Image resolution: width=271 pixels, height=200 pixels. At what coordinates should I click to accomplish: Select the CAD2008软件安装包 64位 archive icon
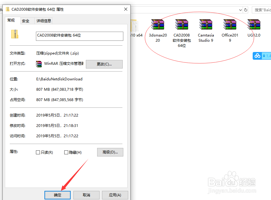point(181,24)
